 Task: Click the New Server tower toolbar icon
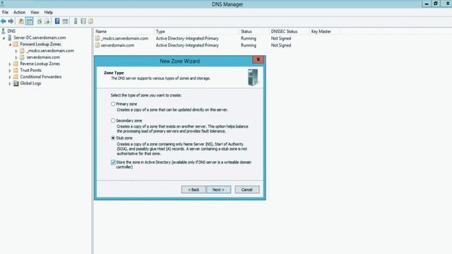point(76,21)
